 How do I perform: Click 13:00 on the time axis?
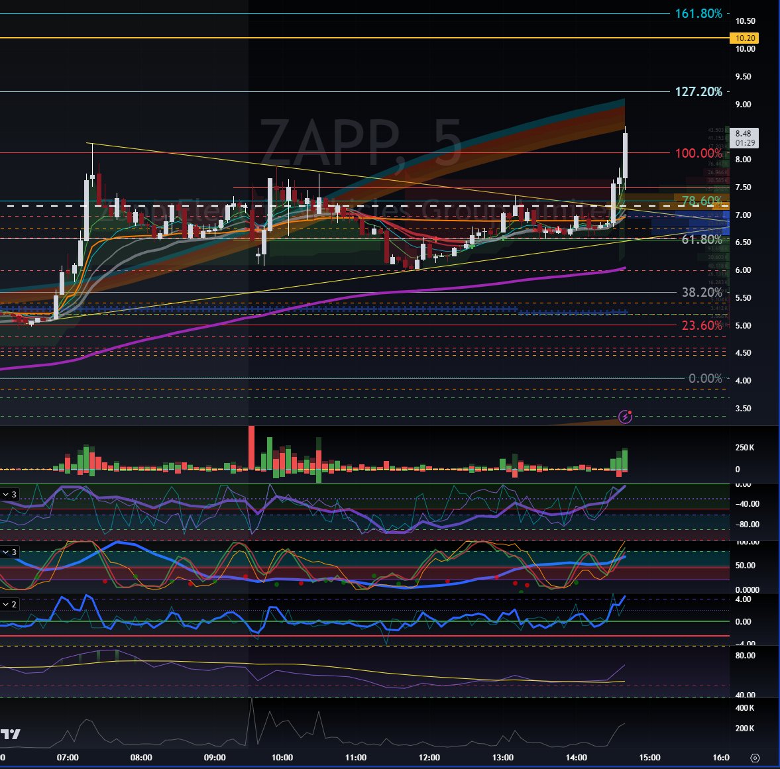503,758
